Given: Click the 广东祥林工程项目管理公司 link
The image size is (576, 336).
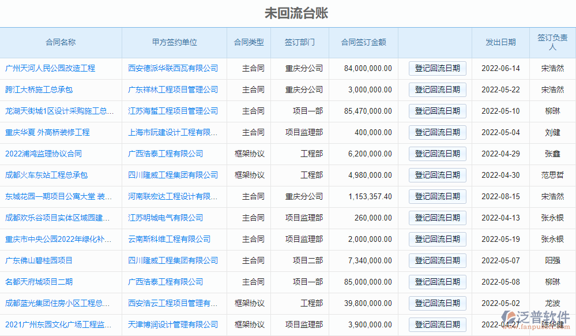Looking at the screenshot, I should [x=172, y=89].
